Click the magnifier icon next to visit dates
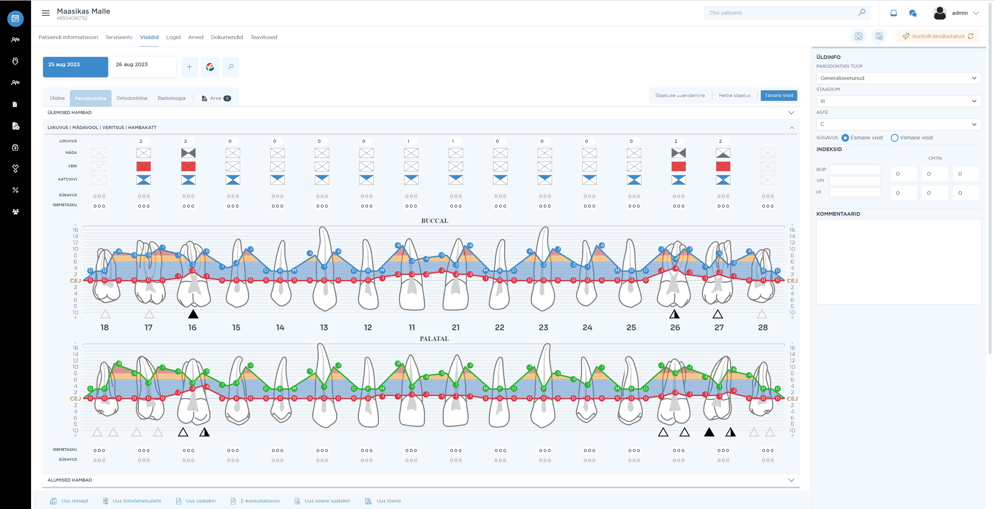The height and width of the screenshot is (509, 994). [231, 67]
